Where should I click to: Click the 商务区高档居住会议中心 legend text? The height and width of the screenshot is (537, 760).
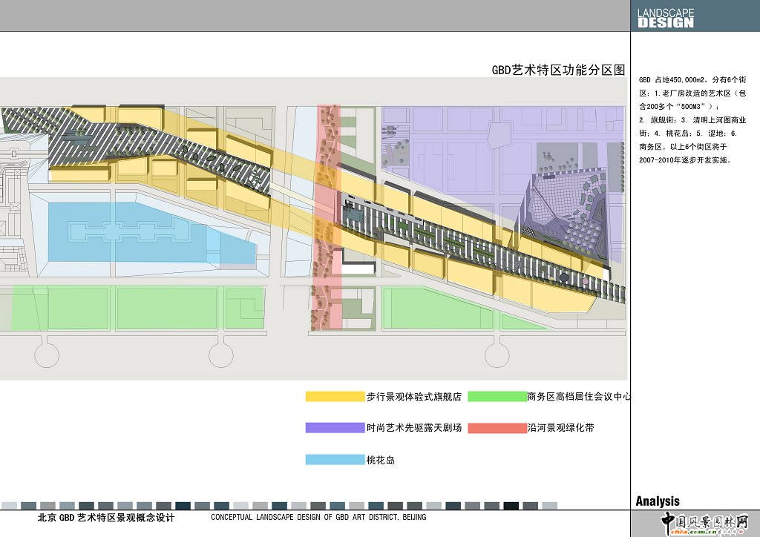point(579,397)
